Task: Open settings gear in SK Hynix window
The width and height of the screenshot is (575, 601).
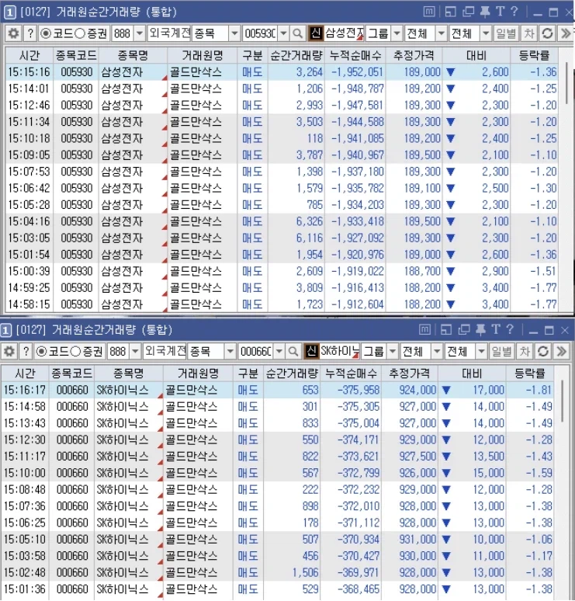Action: point(9,351)
